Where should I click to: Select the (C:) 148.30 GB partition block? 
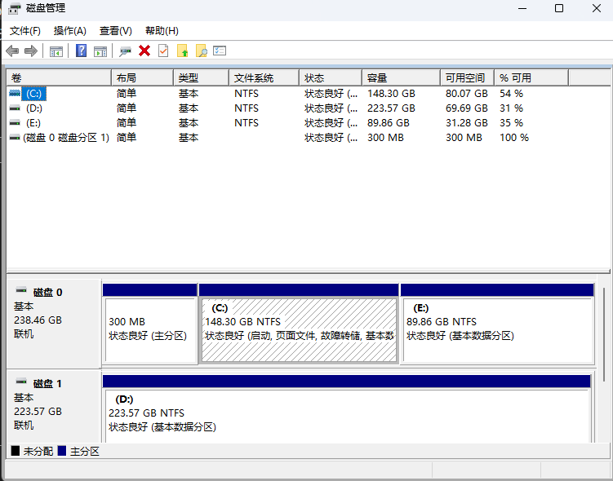point(299,324)
